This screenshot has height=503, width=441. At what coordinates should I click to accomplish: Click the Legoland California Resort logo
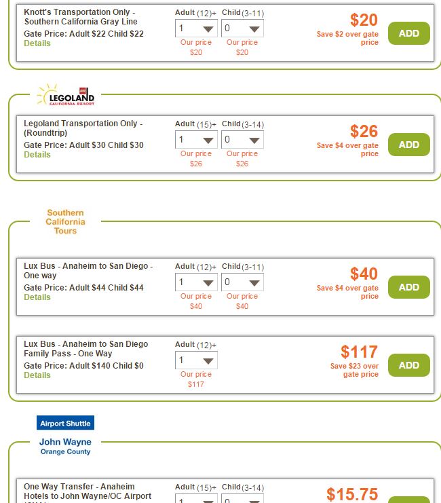click(66, 96)
